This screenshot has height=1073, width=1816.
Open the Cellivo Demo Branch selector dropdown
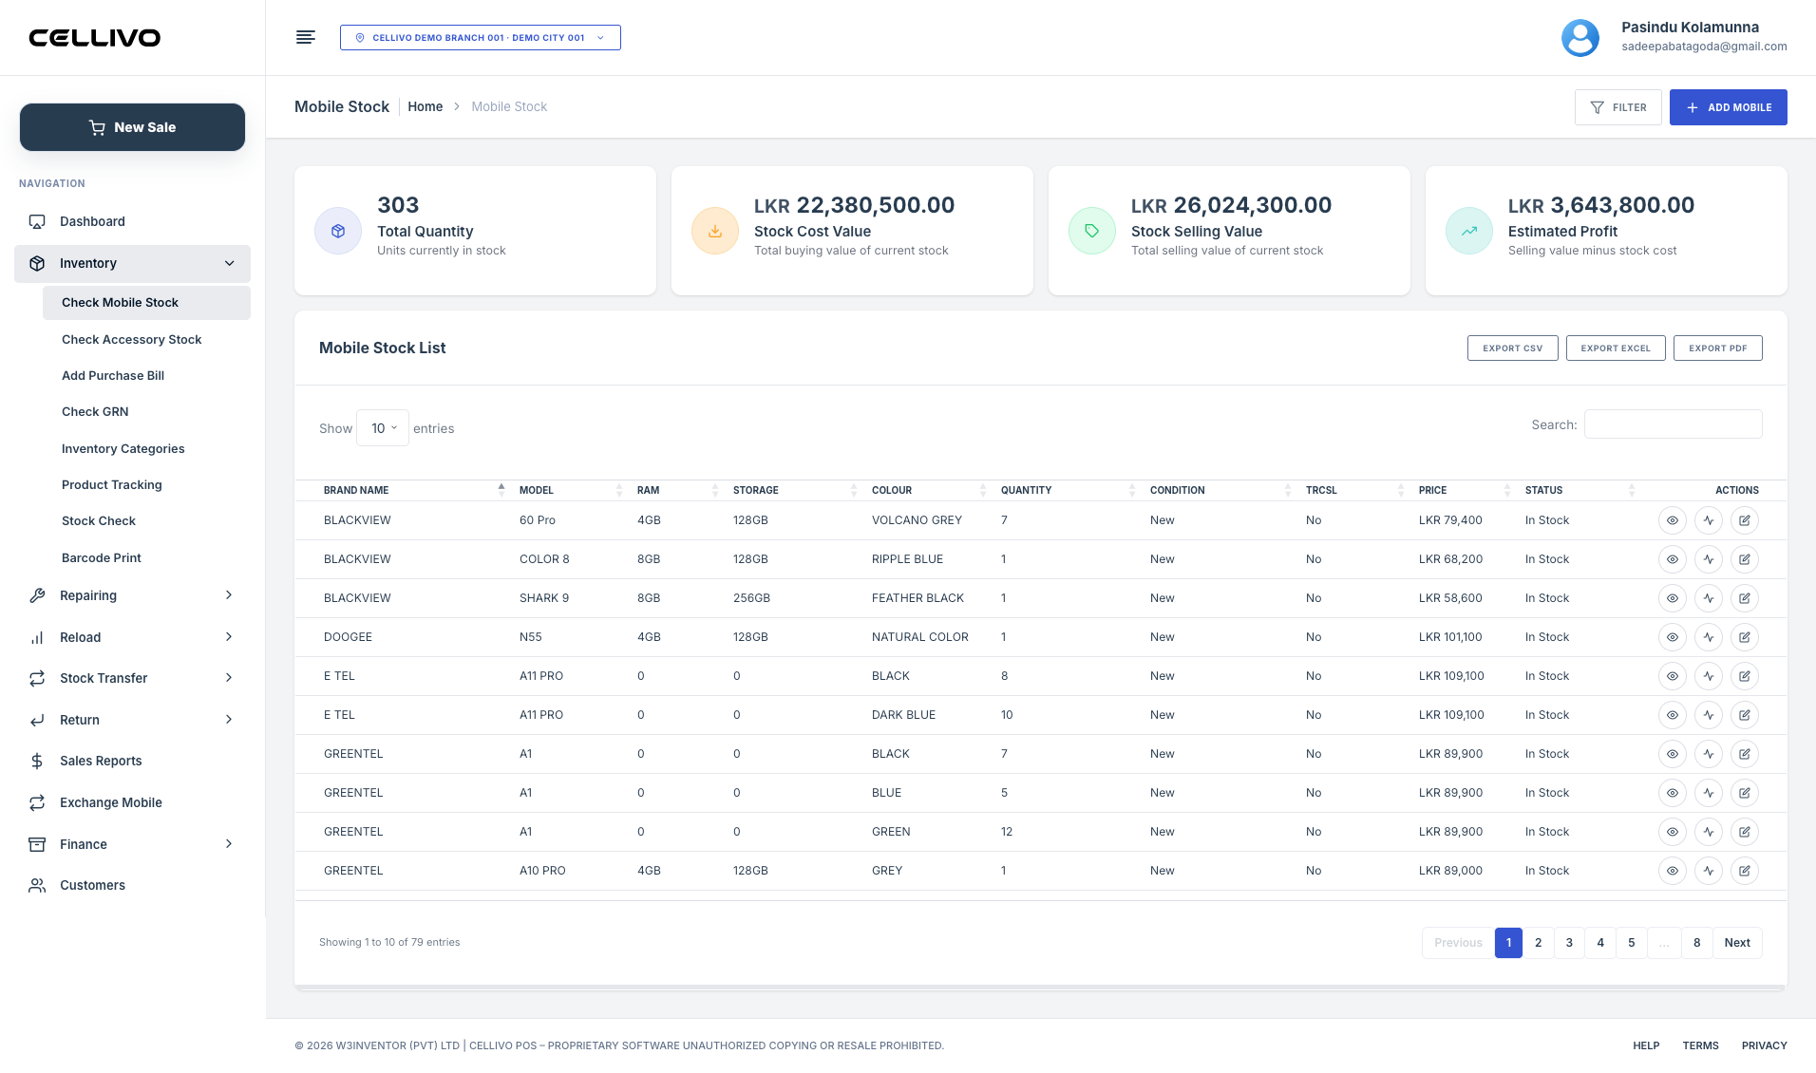(480, 38)
